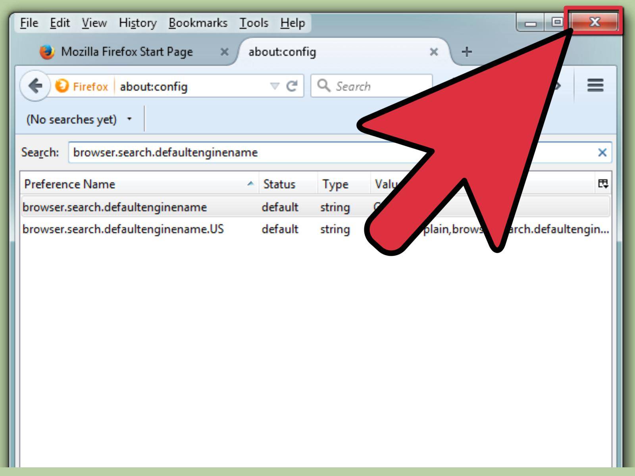635x476 pixels.
Task: Reload the current page
Action: pos(292,86)
